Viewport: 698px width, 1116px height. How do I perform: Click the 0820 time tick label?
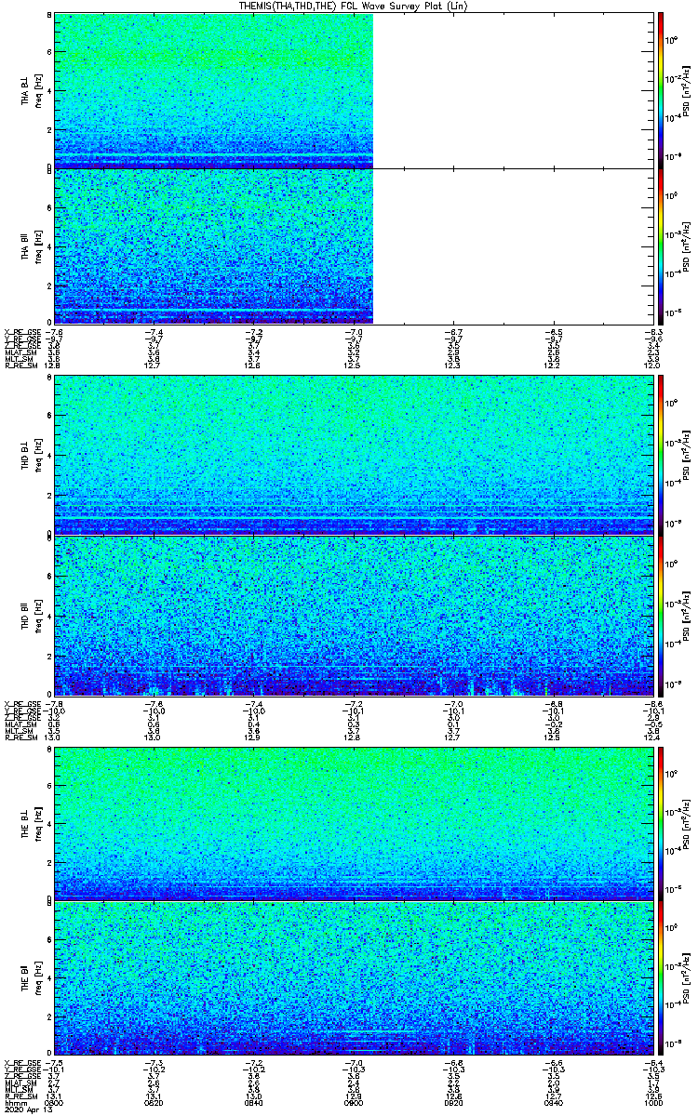154,1103
